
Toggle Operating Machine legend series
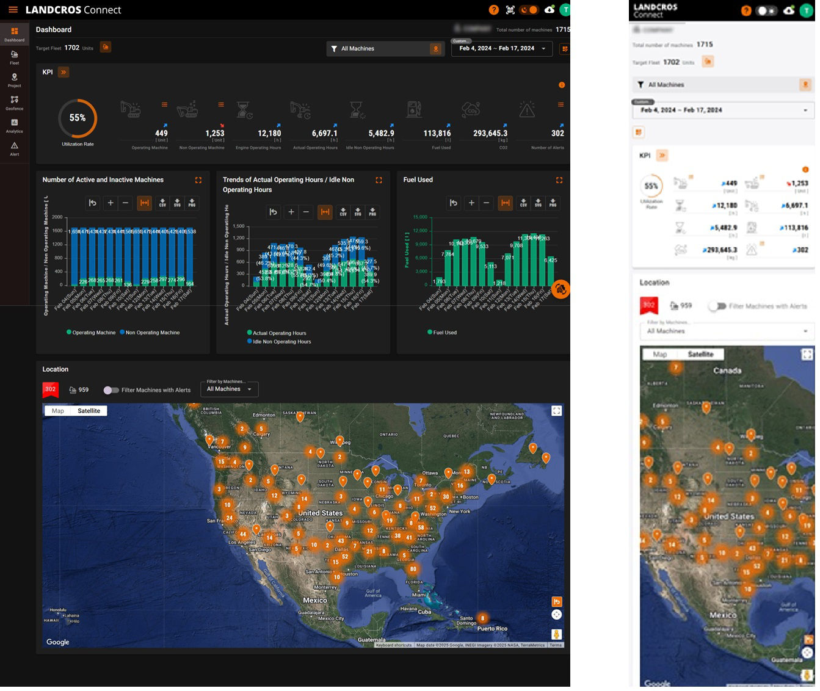pos(91,333)
